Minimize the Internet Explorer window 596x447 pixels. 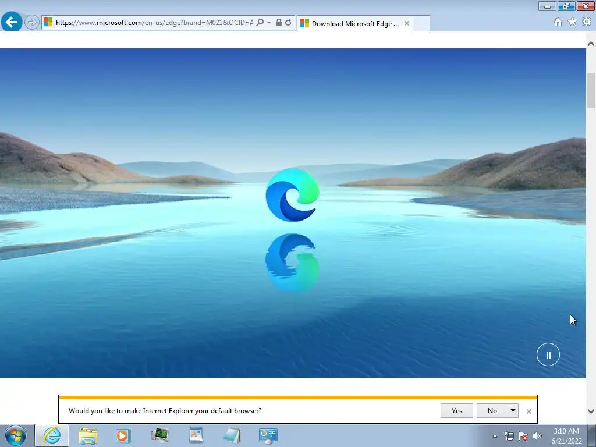point(547,6)
